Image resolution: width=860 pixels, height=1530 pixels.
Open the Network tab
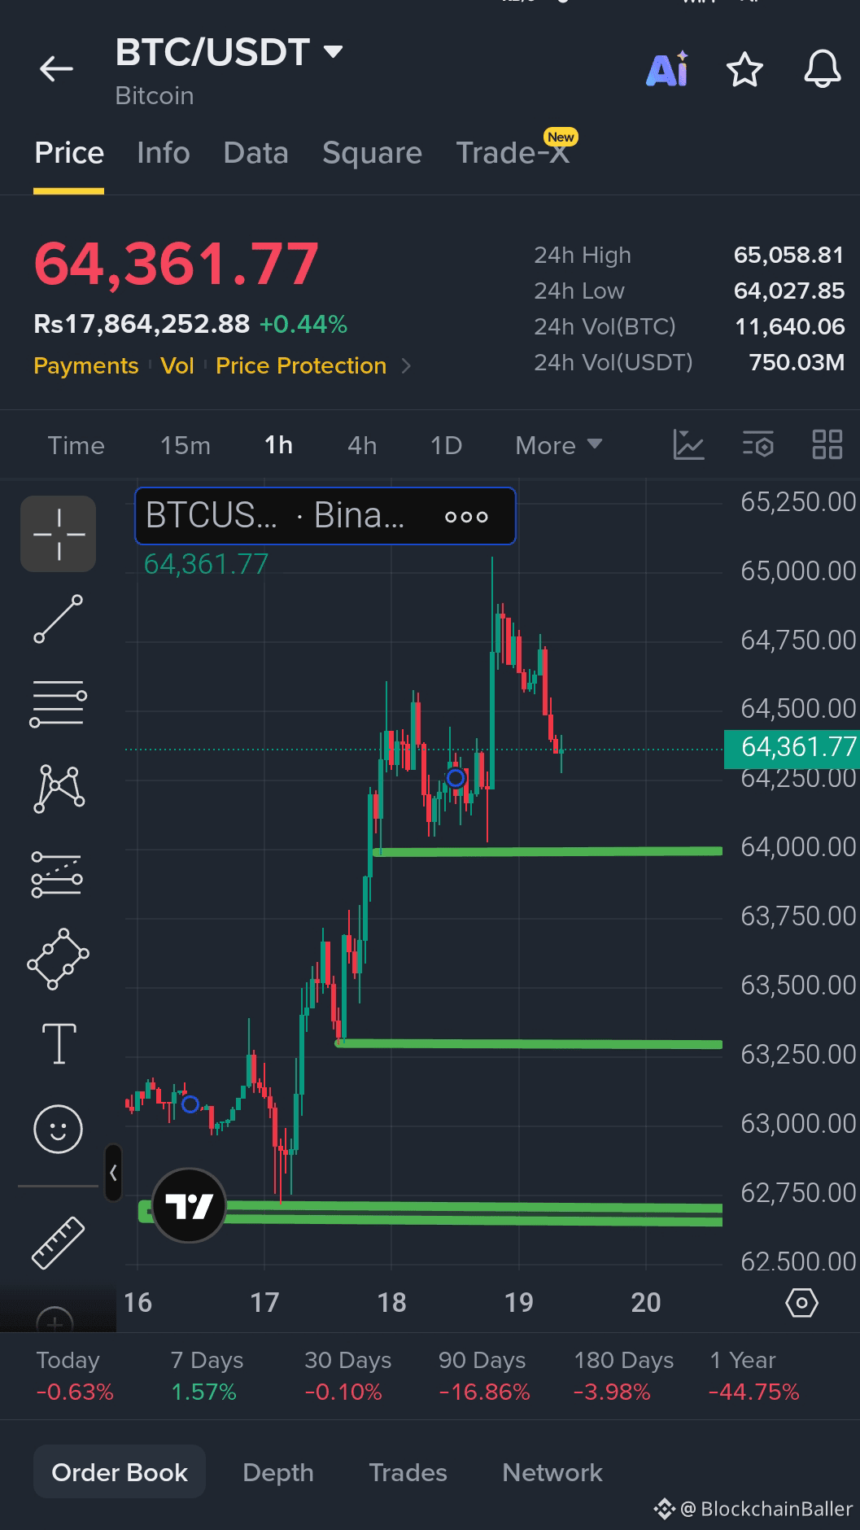click(x=552, y=1472)
